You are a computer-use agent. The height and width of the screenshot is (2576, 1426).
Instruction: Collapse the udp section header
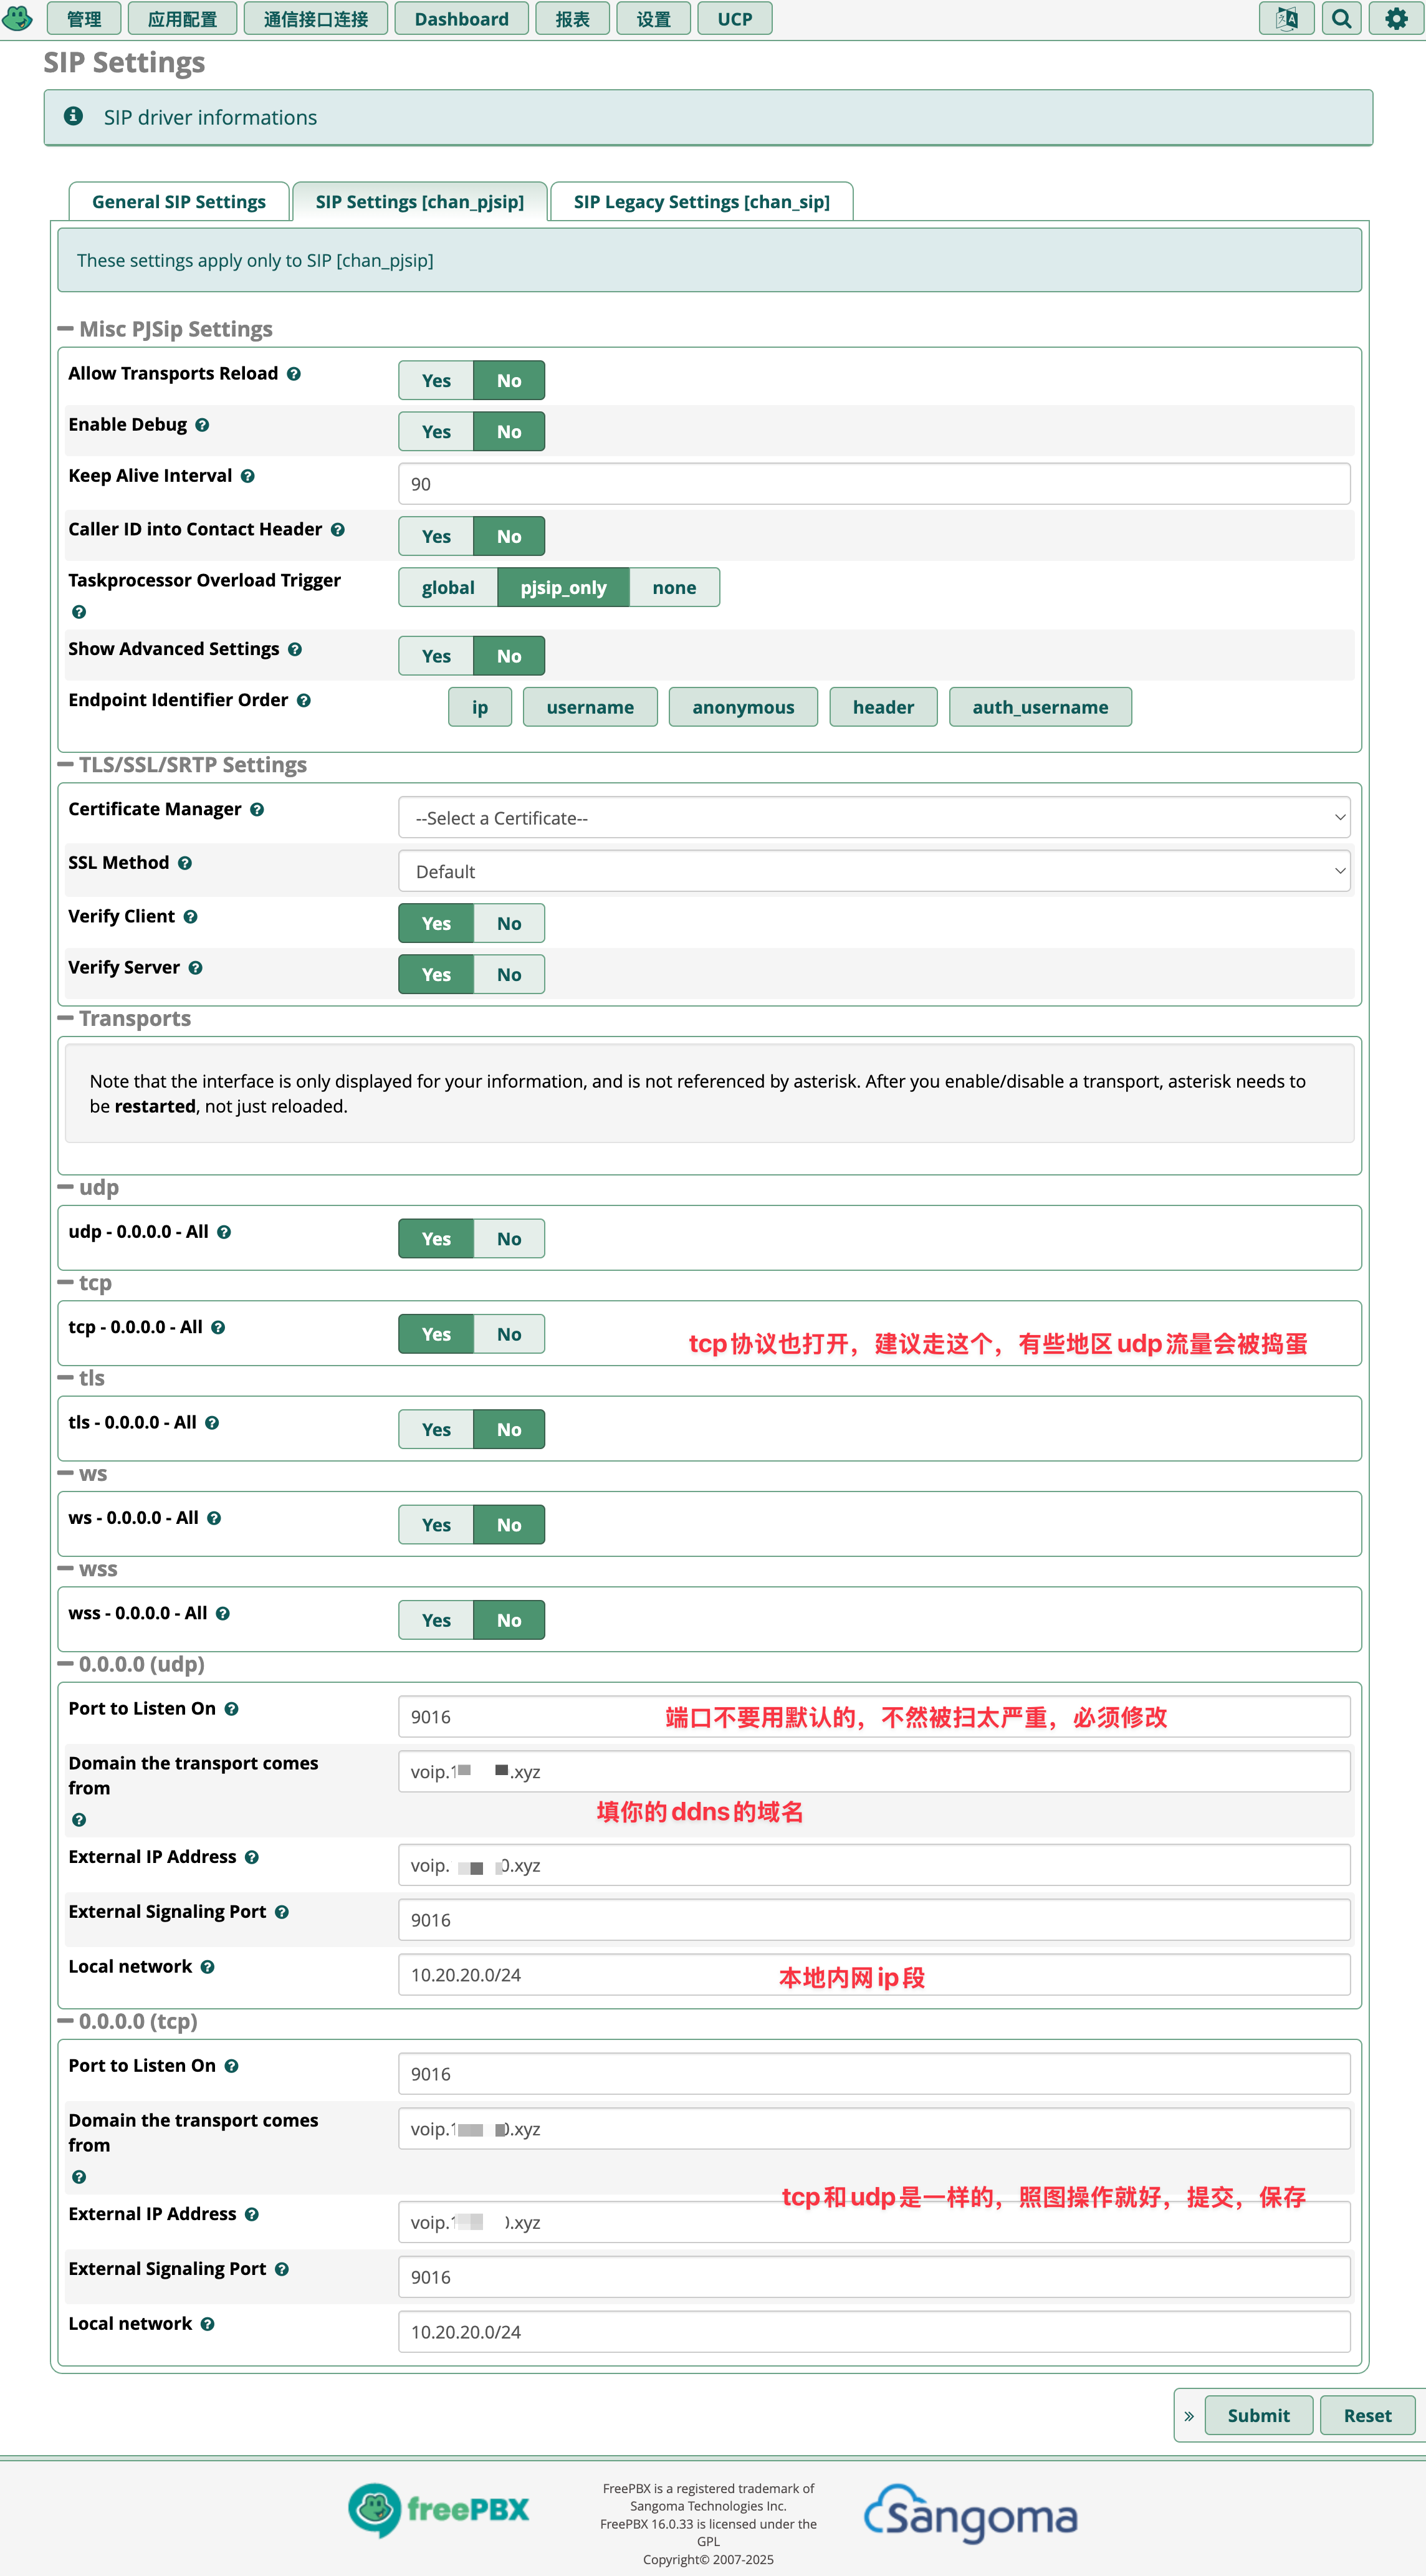coord(89,1188)
